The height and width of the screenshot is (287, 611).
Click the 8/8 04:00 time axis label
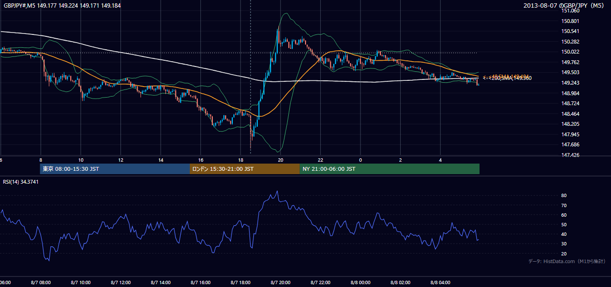point(441,283)
